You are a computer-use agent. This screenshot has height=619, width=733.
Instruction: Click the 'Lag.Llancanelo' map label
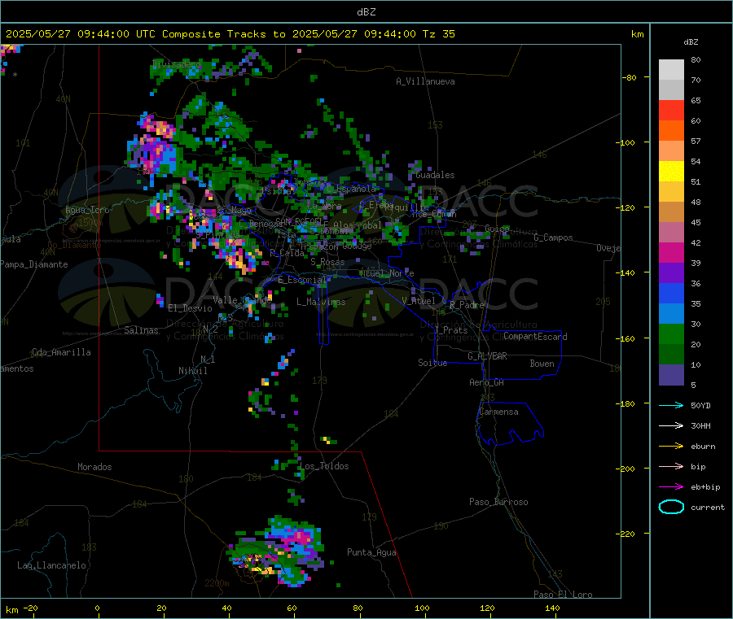pyautogui.click(x=51, y=566)
